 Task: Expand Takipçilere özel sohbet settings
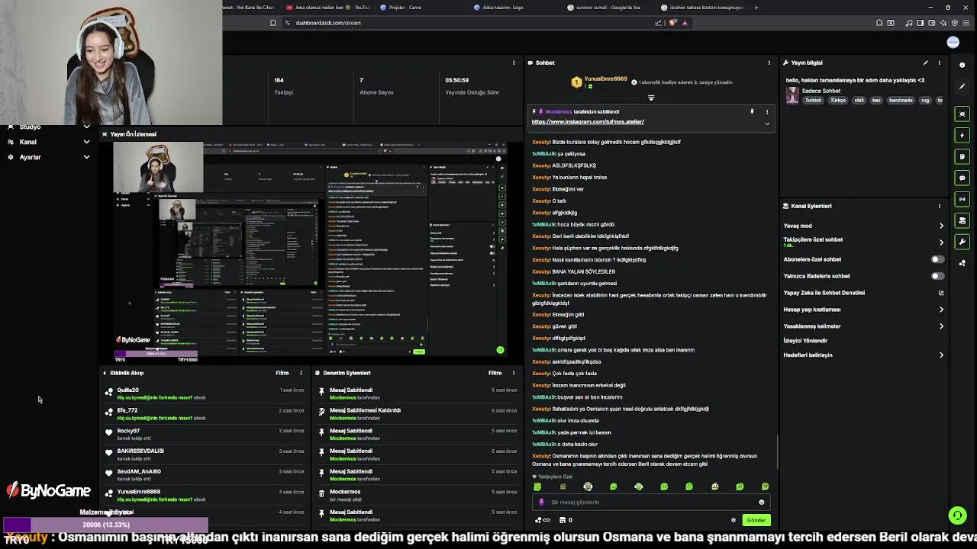tap(941, 242)
